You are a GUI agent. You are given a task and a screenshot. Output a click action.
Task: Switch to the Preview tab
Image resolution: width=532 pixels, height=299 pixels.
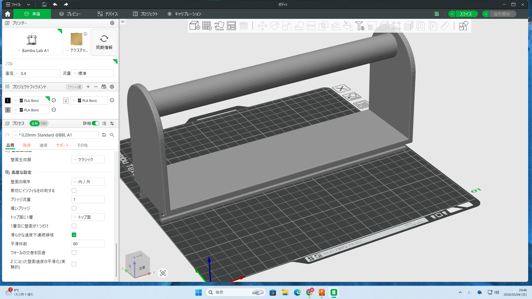tap(70, 14)
